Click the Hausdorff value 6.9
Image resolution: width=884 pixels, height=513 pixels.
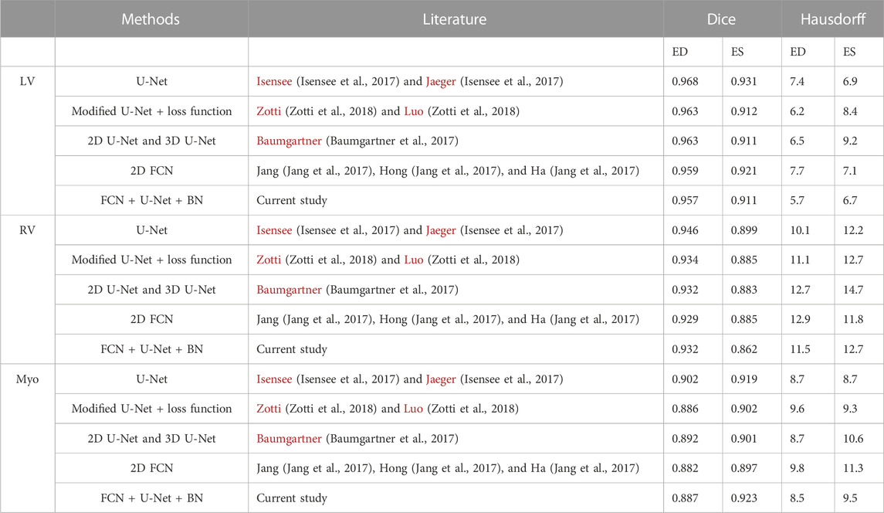[x=850, y=81]
